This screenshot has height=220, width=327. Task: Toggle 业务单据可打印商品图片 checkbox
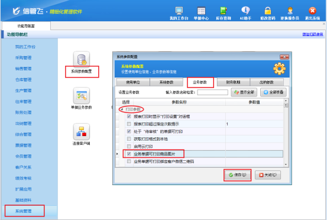pos(129,154)
